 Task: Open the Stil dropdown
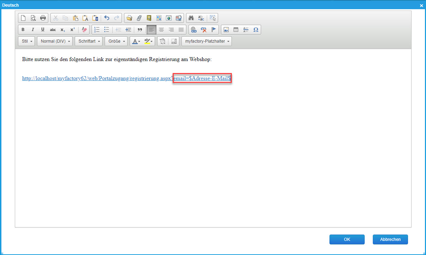pyautogui.click(x=26, y=41)
